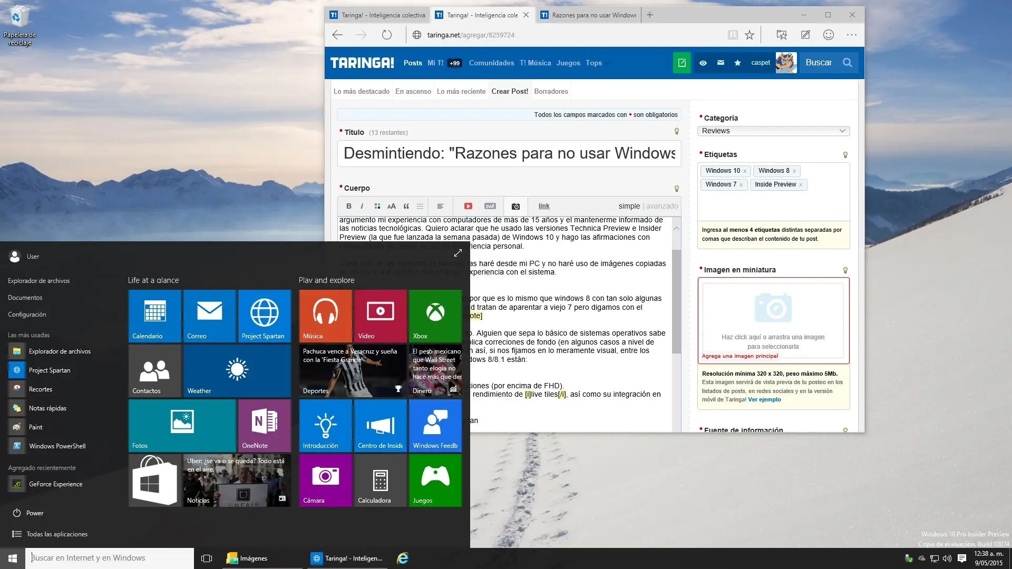Add a SWF file to the post
Viewport: 1012px width, 569px height.
pos(490,207)
